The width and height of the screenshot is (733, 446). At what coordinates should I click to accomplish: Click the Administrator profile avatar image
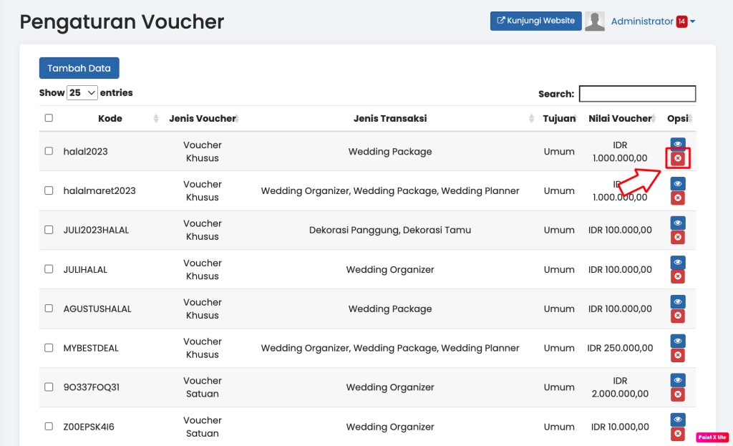[x=595, y=21]
